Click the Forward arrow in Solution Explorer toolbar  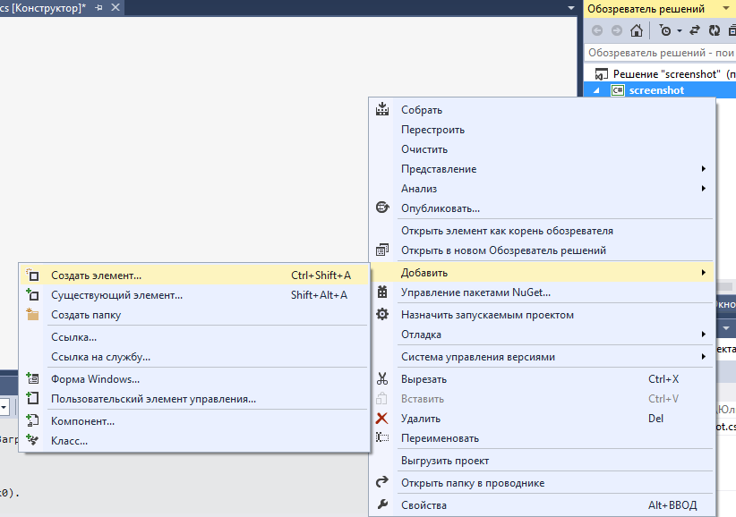(617, 30)
